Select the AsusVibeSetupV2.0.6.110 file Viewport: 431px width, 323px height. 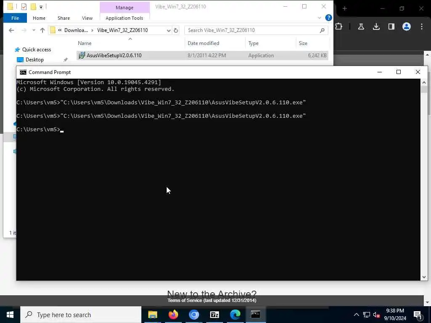tap(202, 56)
